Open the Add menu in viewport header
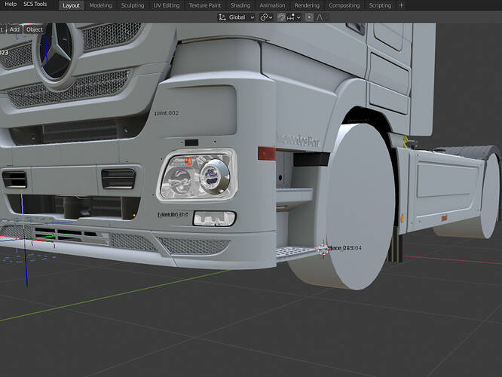The image size is (502, 377). 14,29
